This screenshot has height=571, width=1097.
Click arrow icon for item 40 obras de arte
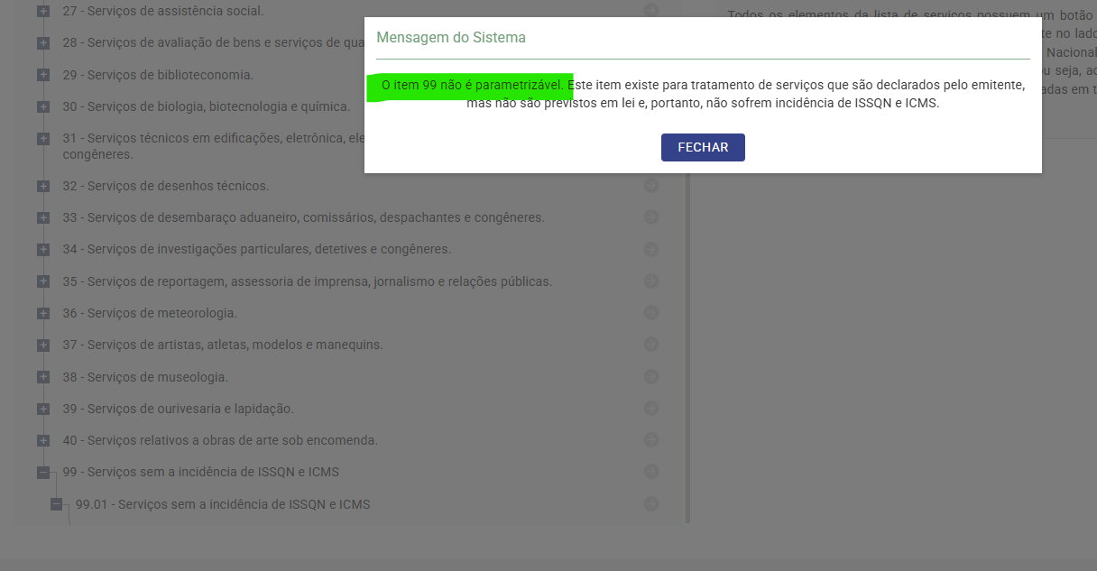tap(651, 440)
